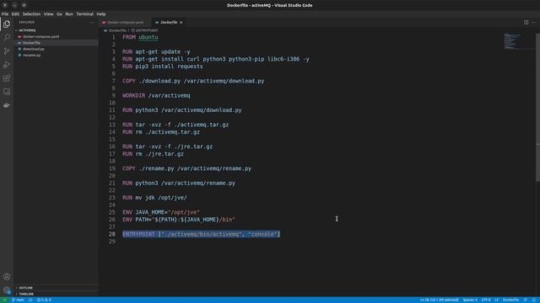This screenshot has width=540, height=303.
Task: Click './jre.tar.gz' on the tar line 16
Action: pos(193,146)
